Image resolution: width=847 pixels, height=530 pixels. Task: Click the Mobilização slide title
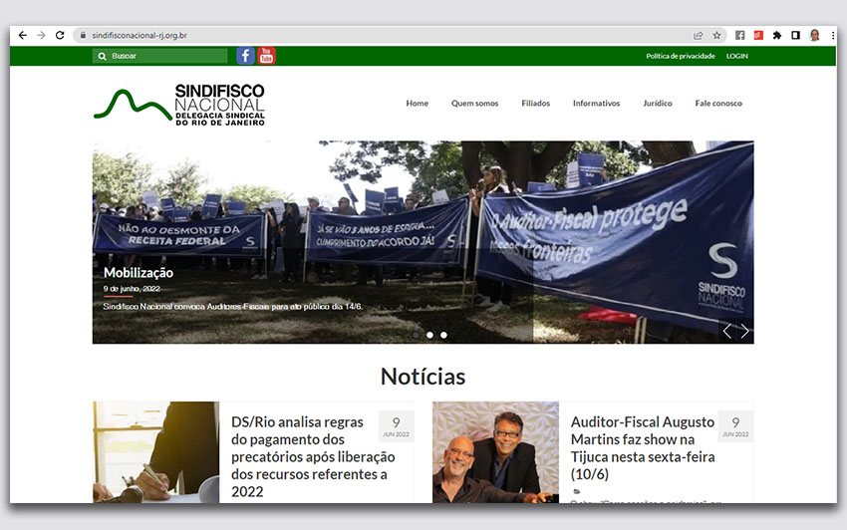[x=139, y=273]
